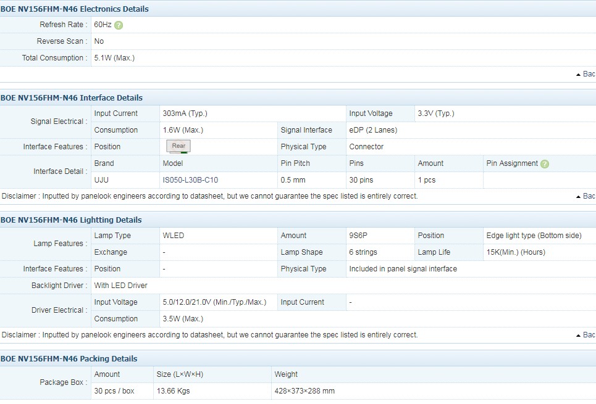Click the Pin Pitch column header
596x404 pixels.
click(x=295, y=163)
